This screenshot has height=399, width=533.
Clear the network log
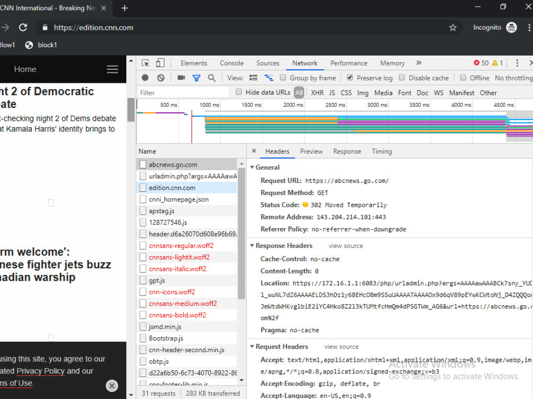coord(161,78)
